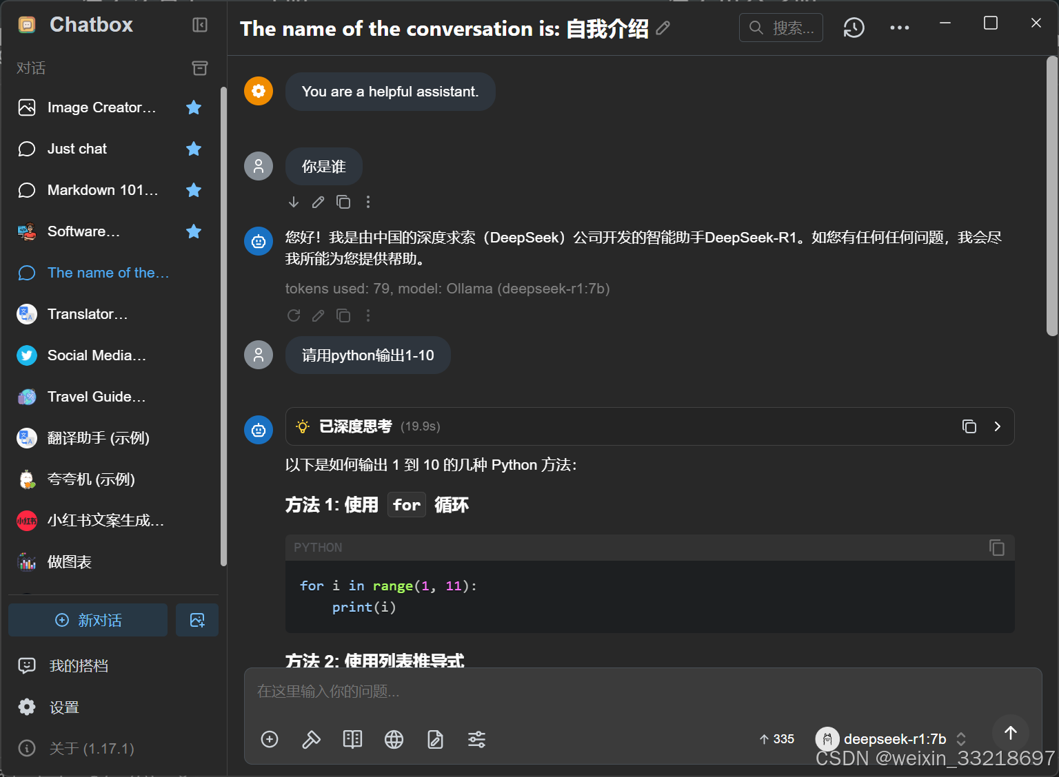Open the 夸夸机 (示例) conversation
This screenshot has height=777, width=1059.
(x=110, y=479)
